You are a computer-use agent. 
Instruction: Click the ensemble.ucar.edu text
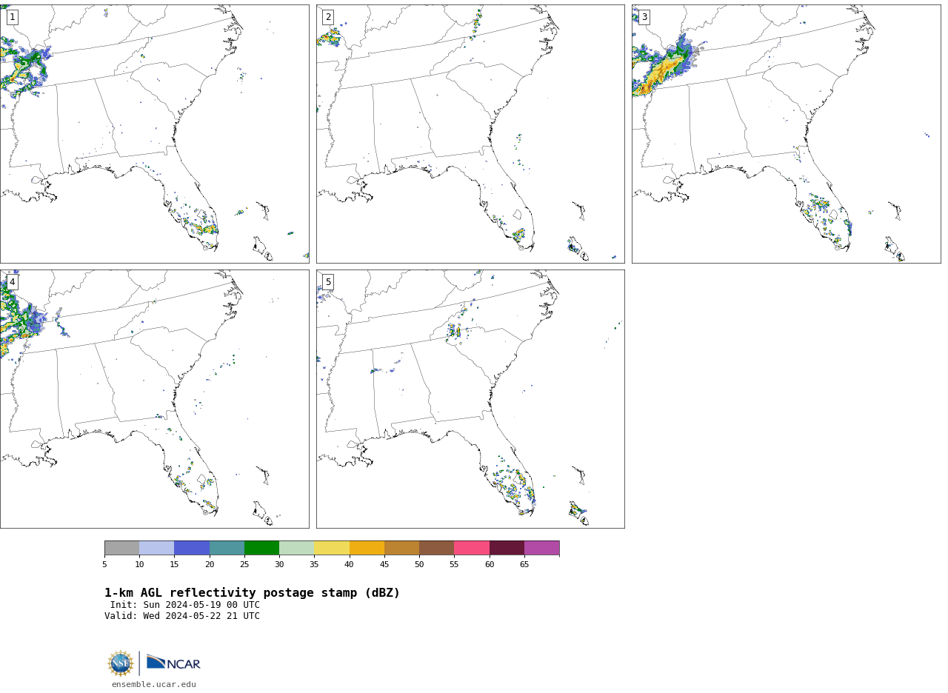click(154, 684)
